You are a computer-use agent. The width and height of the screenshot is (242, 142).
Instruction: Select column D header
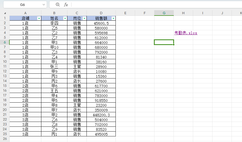pos(101,13)
